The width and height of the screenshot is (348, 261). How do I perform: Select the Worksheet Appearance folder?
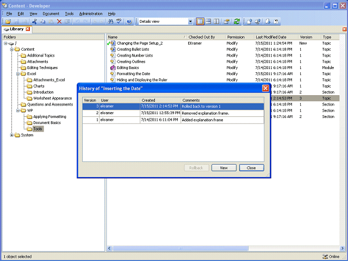[x=52, y=98]
